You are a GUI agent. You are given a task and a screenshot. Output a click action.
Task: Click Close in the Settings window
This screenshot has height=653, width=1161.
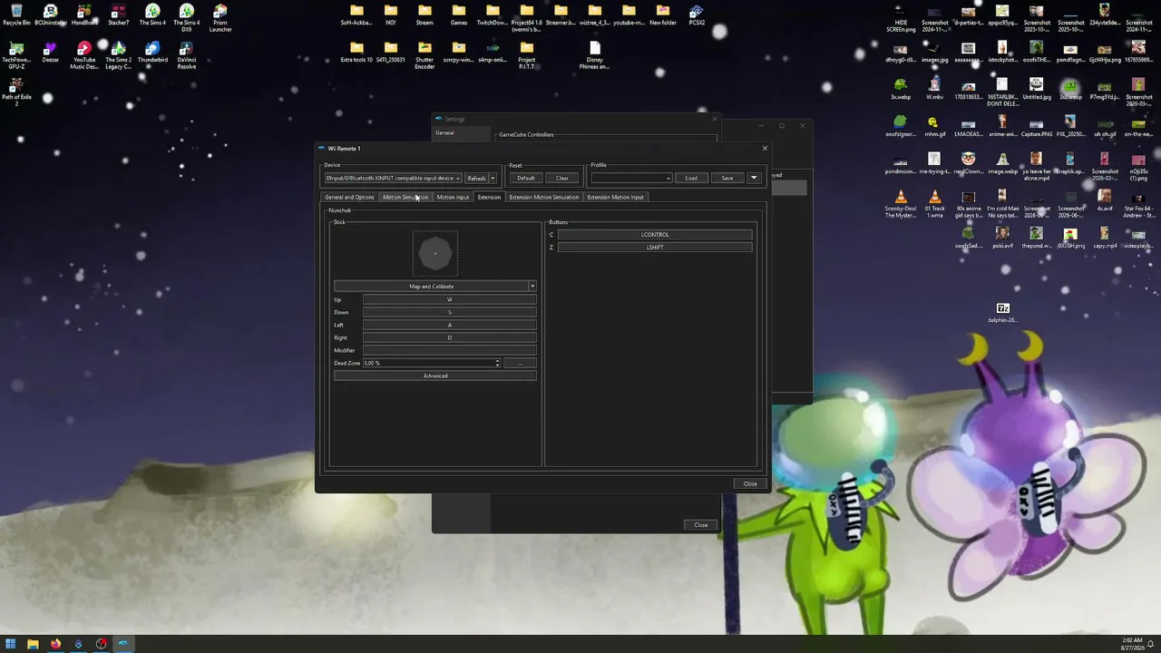coord(701,525)
